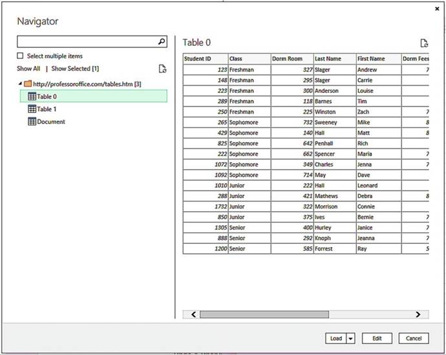Screen dimensions: 446x355
Task: Click the Table 1 table icon
Action: click(x=32, y=109)
